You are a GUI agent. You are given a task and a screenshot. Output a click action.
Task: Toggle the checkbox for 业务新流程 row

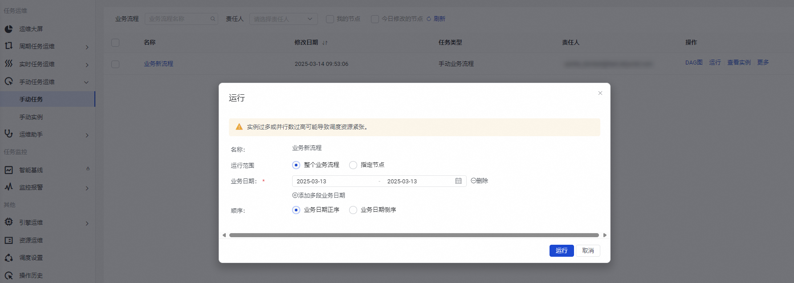coord(115,64)
